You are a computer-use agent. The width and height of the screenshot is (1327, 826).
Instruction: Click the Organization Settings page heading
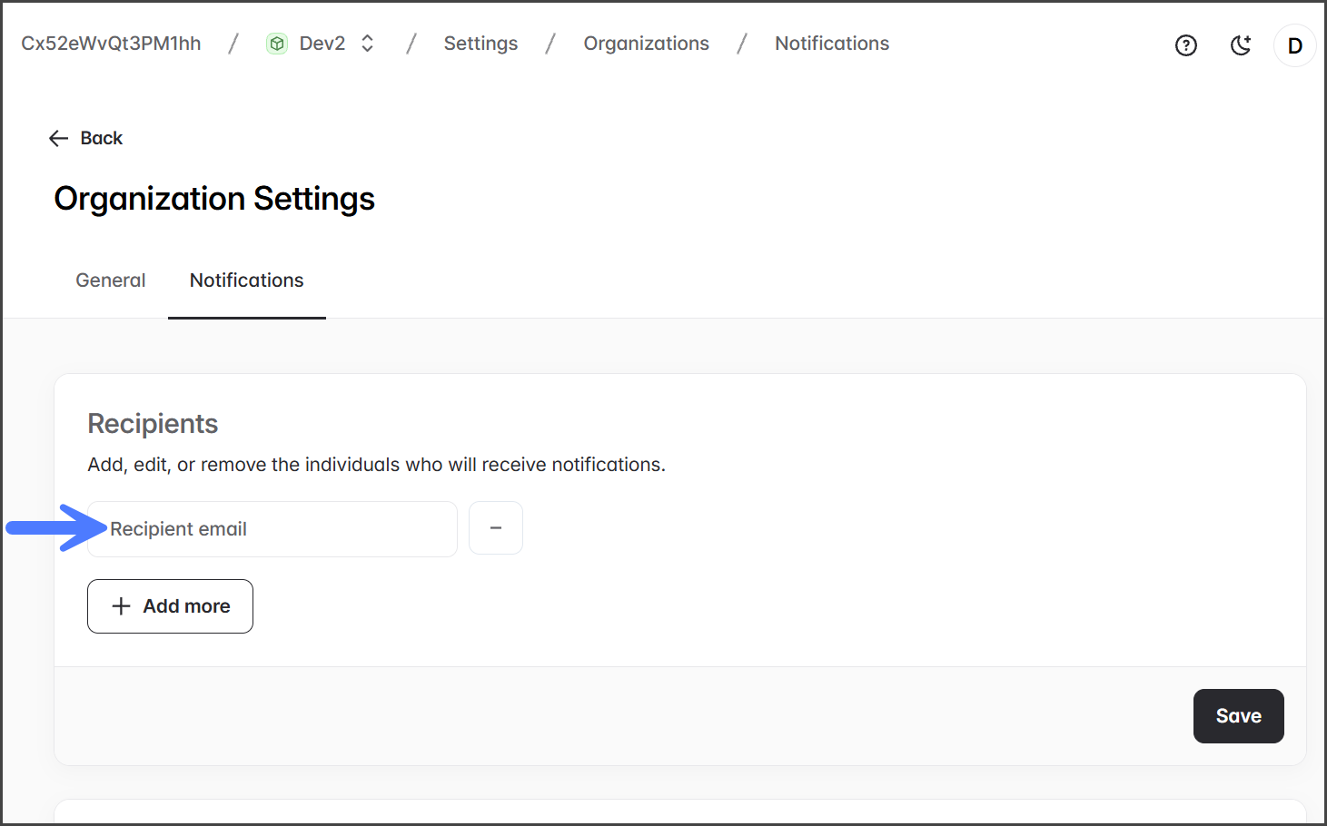[x=214, y=199]
